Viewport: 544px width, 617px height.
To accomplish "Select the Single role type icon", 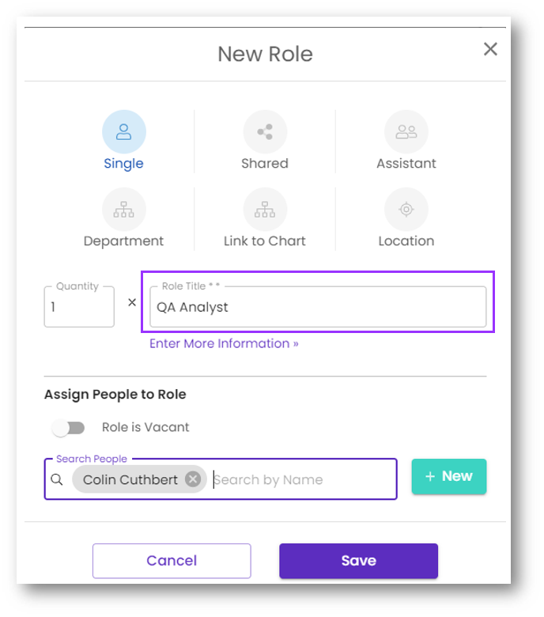I will tap(123, 131).
